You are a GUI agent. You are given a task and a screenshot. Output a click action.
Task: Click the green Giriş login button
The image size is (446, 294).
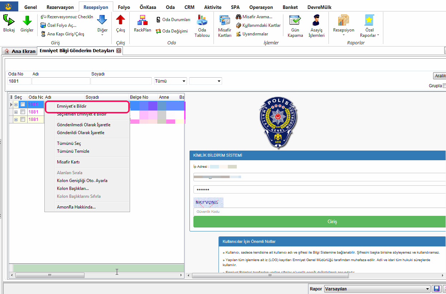coord(320,222)
